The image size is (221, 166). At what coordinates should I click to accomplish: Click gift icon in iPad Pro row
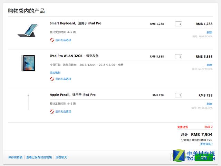point(52,79)
